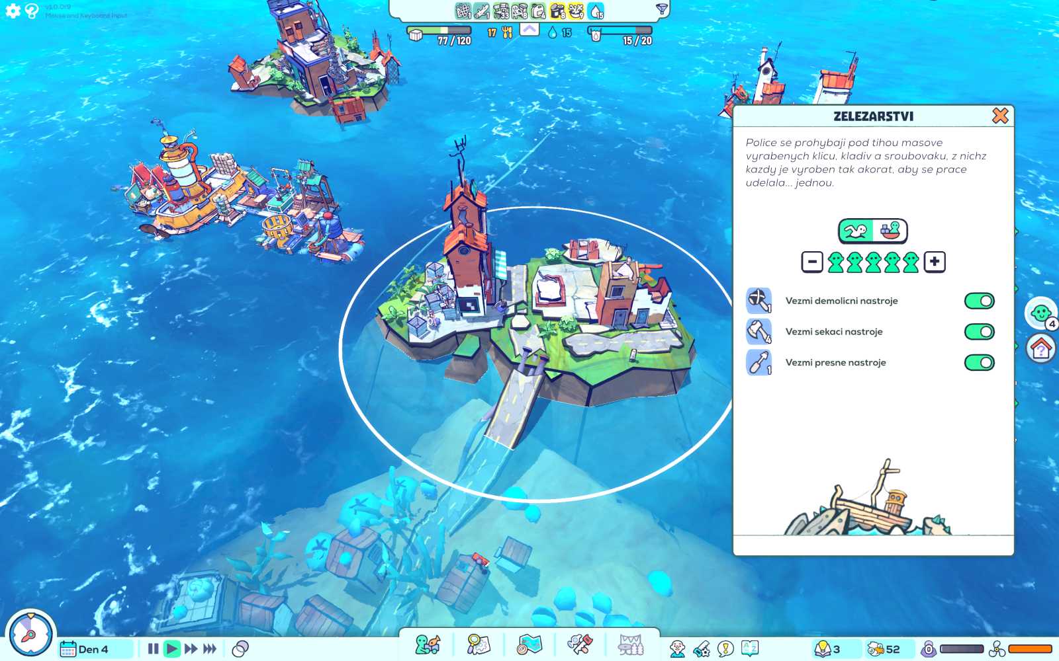Open the elder character icon
1059x661 pixels.
[x=677, y=648]
